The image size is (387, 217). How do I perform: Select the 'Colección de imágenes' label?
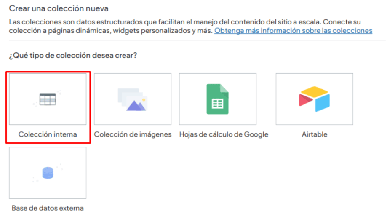pos(133,134)
